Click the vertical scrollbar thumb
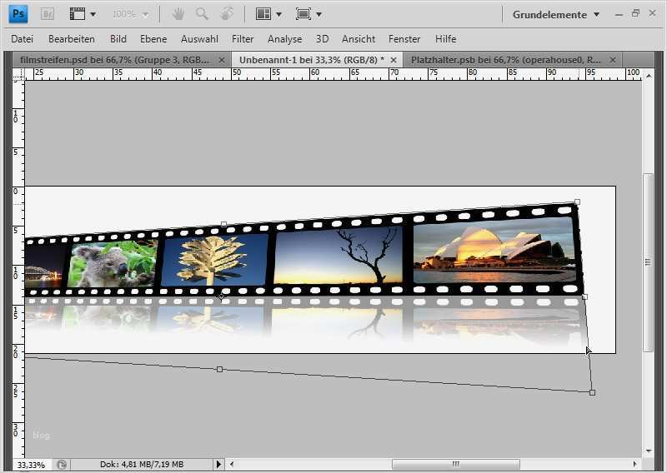Image resolution: width=667 pixels, height=473 pixels. [x=649, y=262]
